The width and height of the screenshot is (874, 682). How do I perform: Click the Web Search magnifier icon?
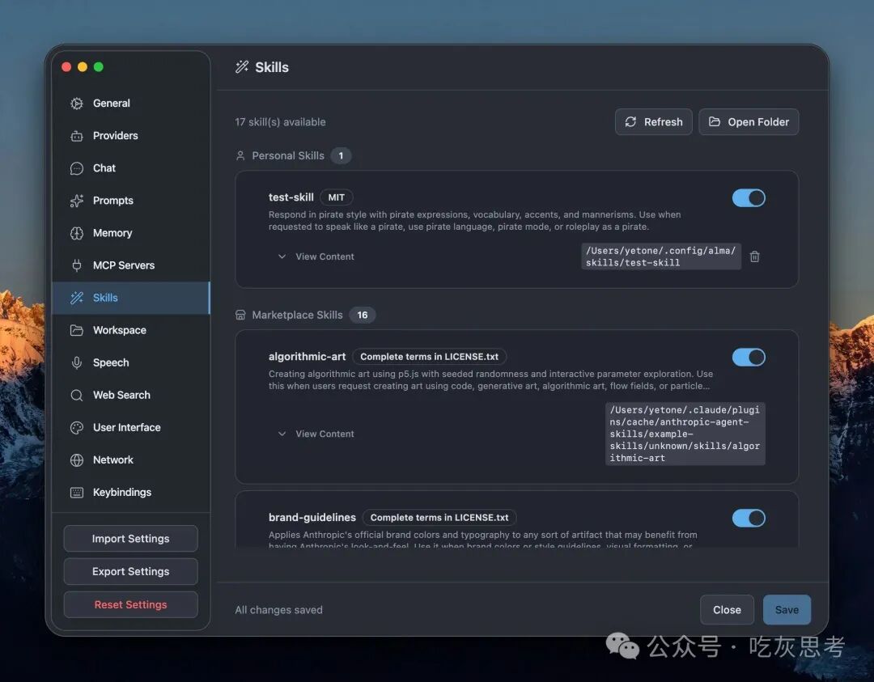coord(77,395)
